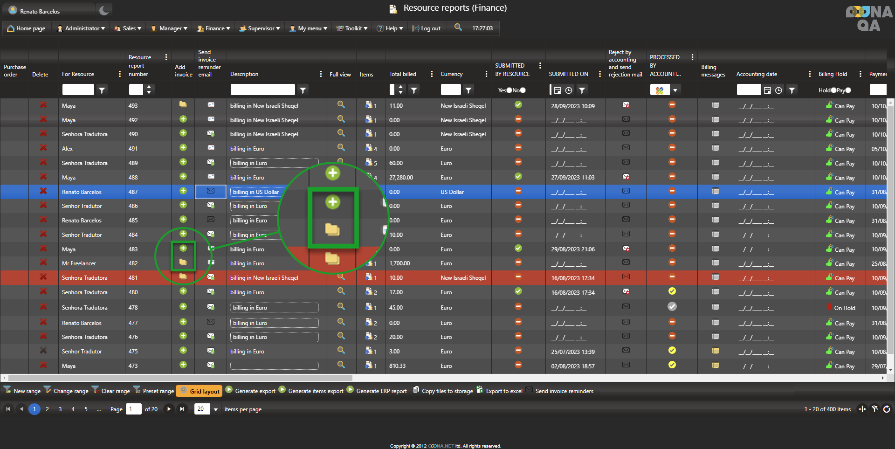Select Yes radio under Submitted by Resource

[509, 90]
